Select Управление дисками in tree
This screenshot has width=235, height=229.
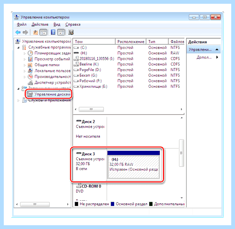49,94
